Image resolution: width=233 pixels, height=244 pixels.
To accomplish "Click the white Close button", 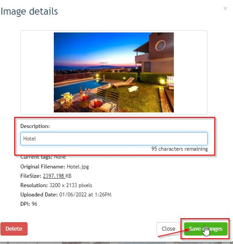I will pyautogui.click(x=169, y=229).
